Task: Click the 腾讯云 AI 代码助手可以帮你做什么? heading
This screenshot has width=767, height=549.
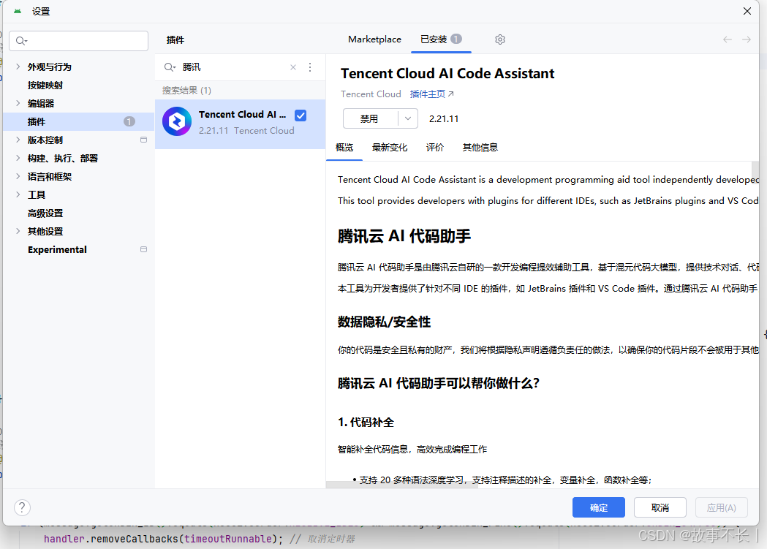Action: 438,383
